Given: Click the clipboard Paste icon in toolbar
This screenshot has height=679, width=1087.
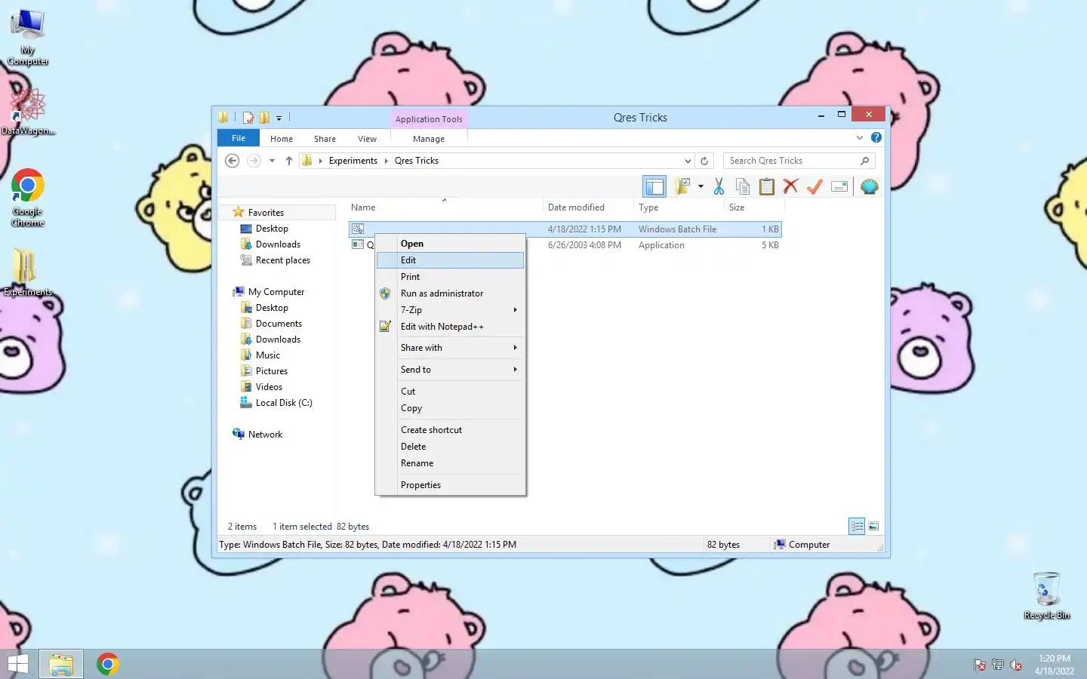Looking at the screenshot, I should point(767,186).
